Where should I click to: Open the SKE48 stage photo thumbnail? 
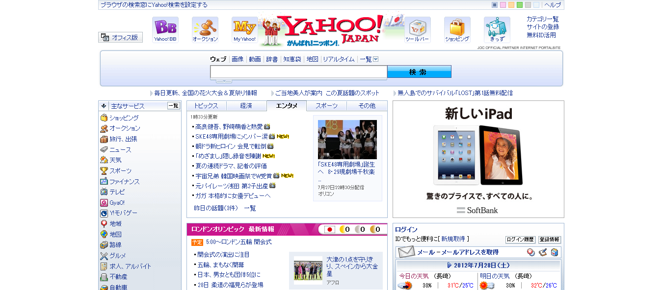click(347, 140)
